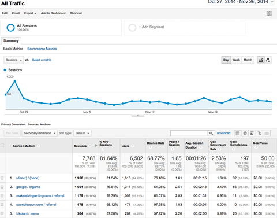The image size is (277, 218).
Task: Open help for Avg. Session Duration
Action: 201,147
